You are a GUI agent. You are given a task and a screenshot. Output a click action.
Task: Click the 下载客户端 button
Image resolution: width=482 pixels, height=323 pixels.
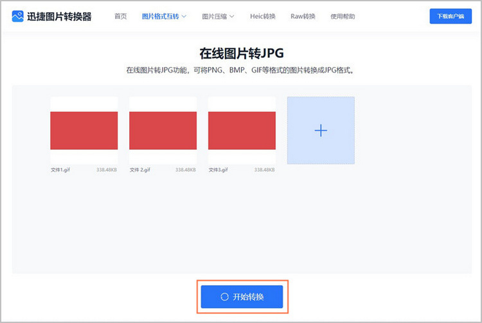[451, 16]
